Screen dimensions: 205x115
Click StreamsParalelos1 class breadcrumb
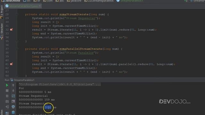[x=130, y=1]
